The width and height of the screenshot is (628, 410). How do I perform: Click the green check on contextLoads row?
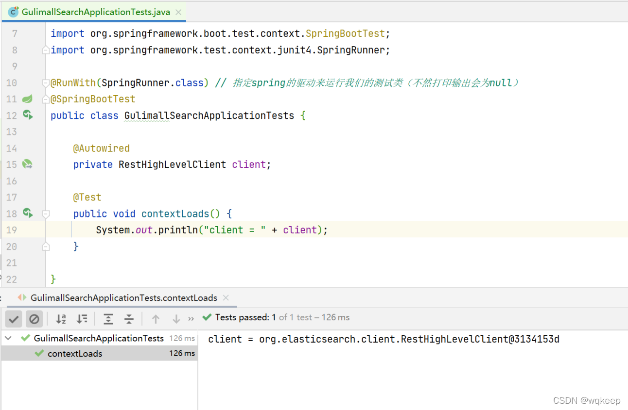39,353
